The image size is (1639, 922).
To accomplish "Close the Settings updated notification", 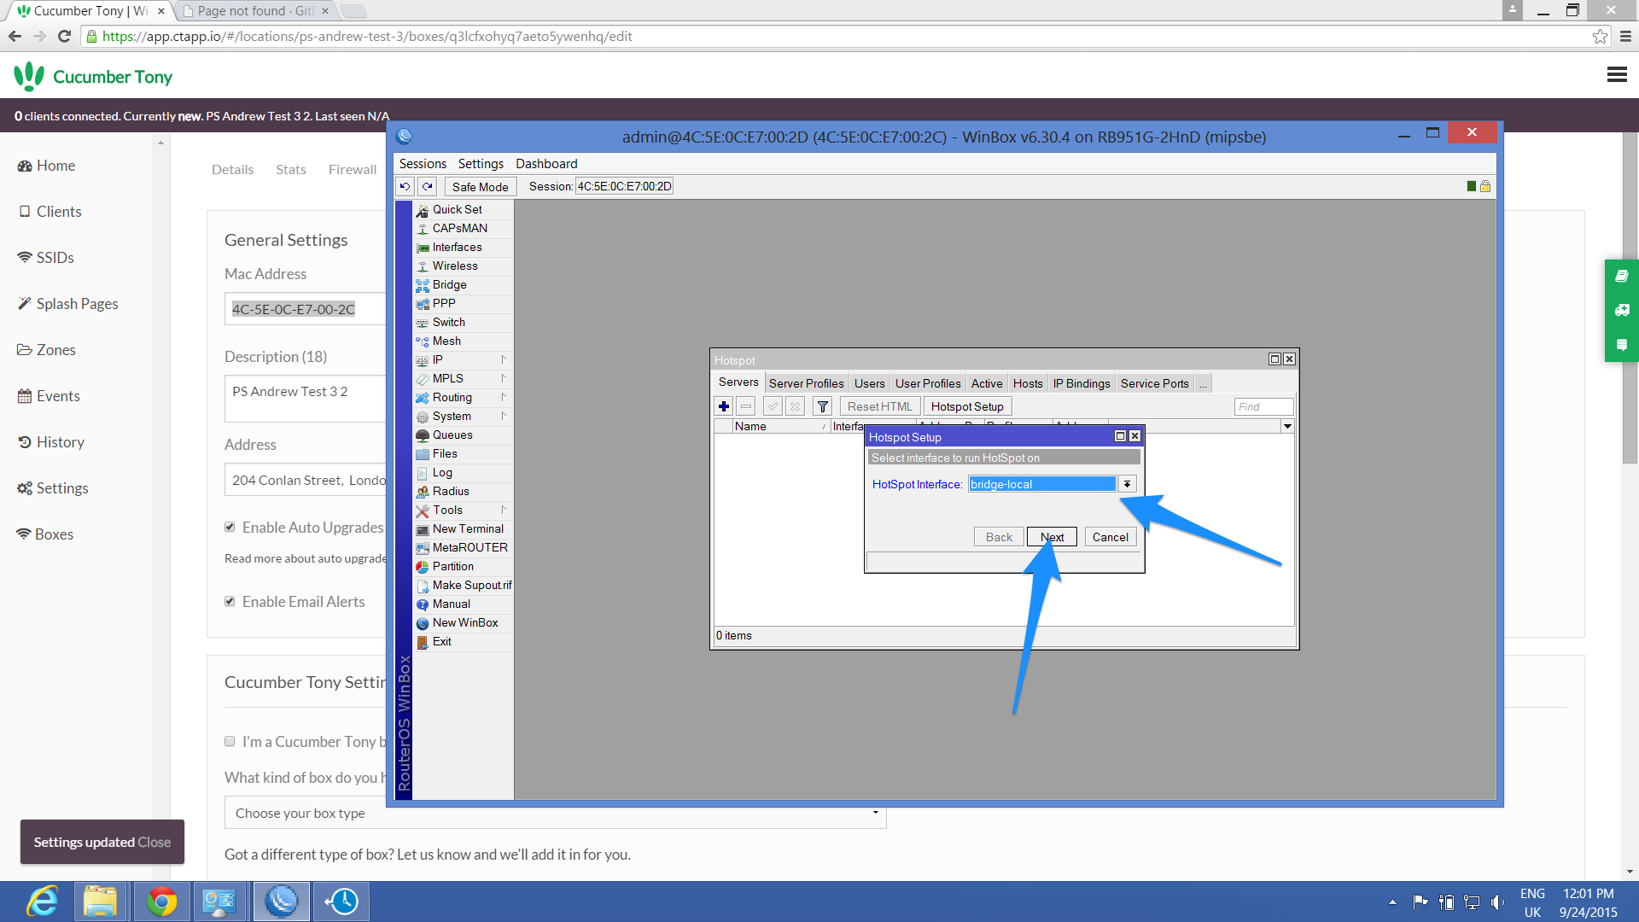I will [154, 842].
